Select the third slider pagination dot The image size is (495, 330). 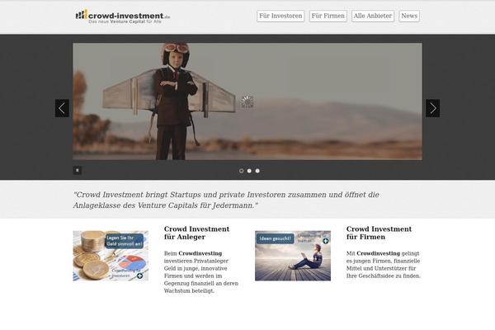[257, 171]
